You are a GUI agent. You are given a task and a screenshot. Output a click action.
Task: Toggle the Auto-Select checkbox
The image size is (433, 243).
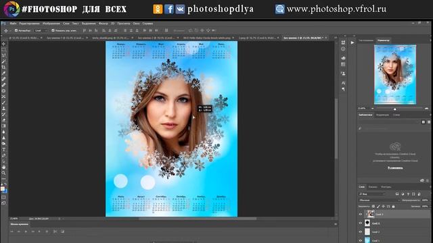point(16,30)
